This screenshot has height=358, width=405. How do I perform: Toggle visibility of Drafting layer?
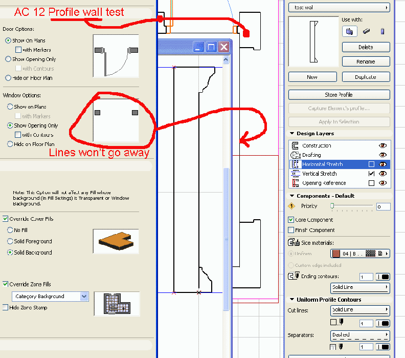click(382, 155)
